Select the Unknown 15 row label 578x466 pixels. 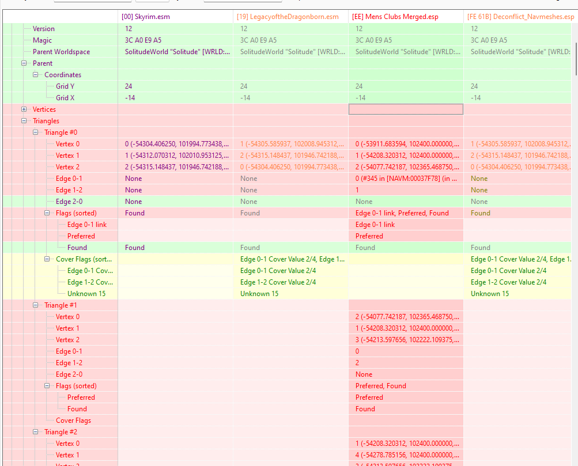[x=86, y=294]
